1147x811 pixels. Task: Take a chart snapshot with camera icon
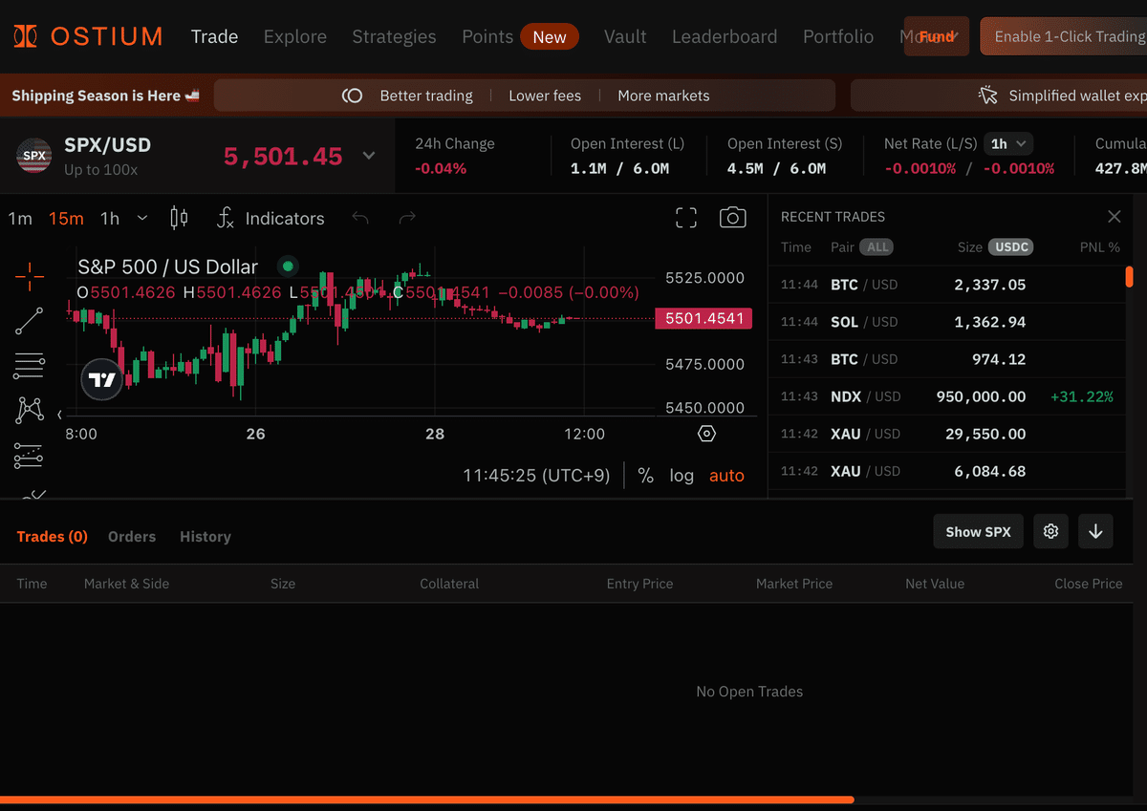[732, 218]
